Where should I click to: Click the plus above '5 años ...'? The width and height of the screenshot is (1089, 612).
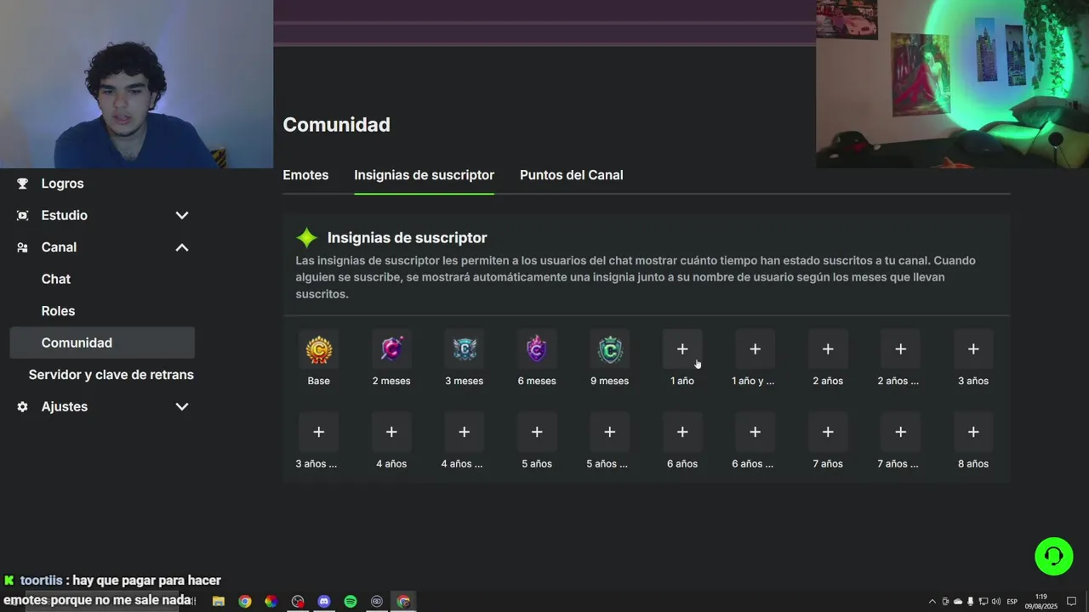[x=610, y=432]
